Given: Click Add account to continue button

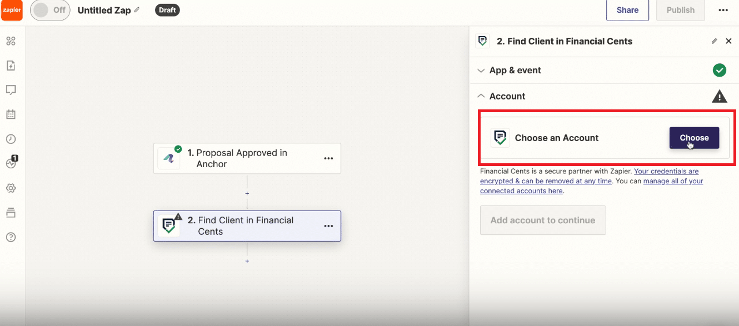Looking at the screenshot, I should click(x=543, y=220).
